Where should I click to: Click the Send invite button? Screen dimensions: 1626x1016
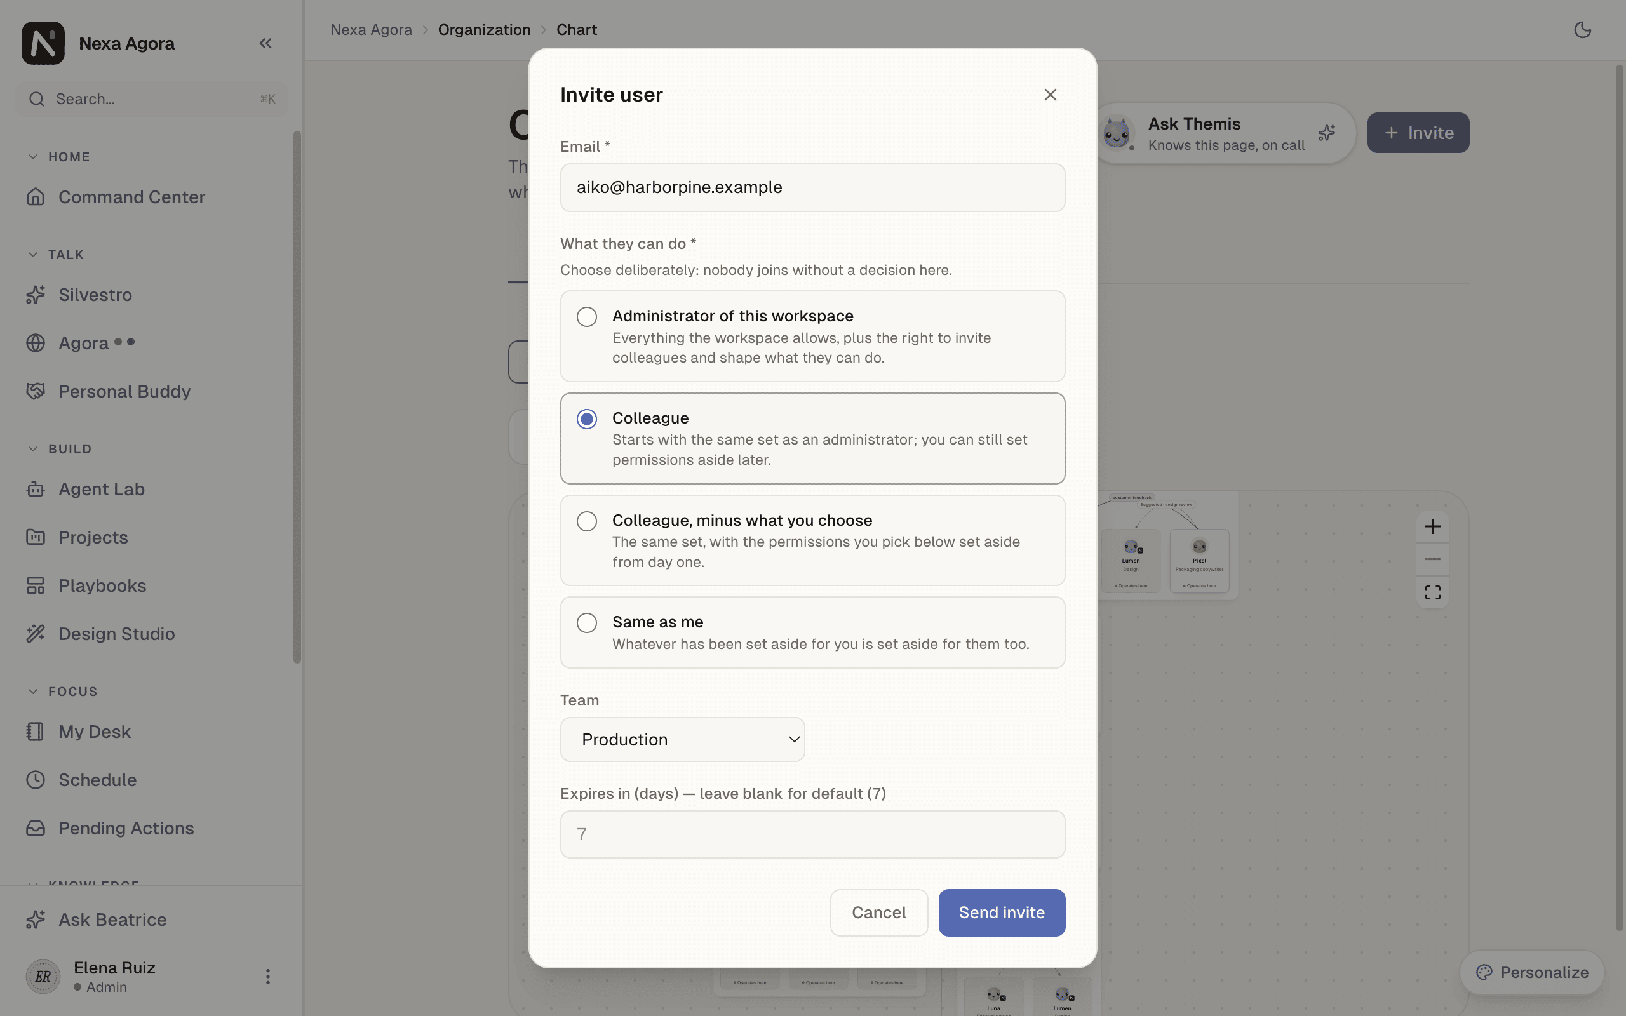1002,912
